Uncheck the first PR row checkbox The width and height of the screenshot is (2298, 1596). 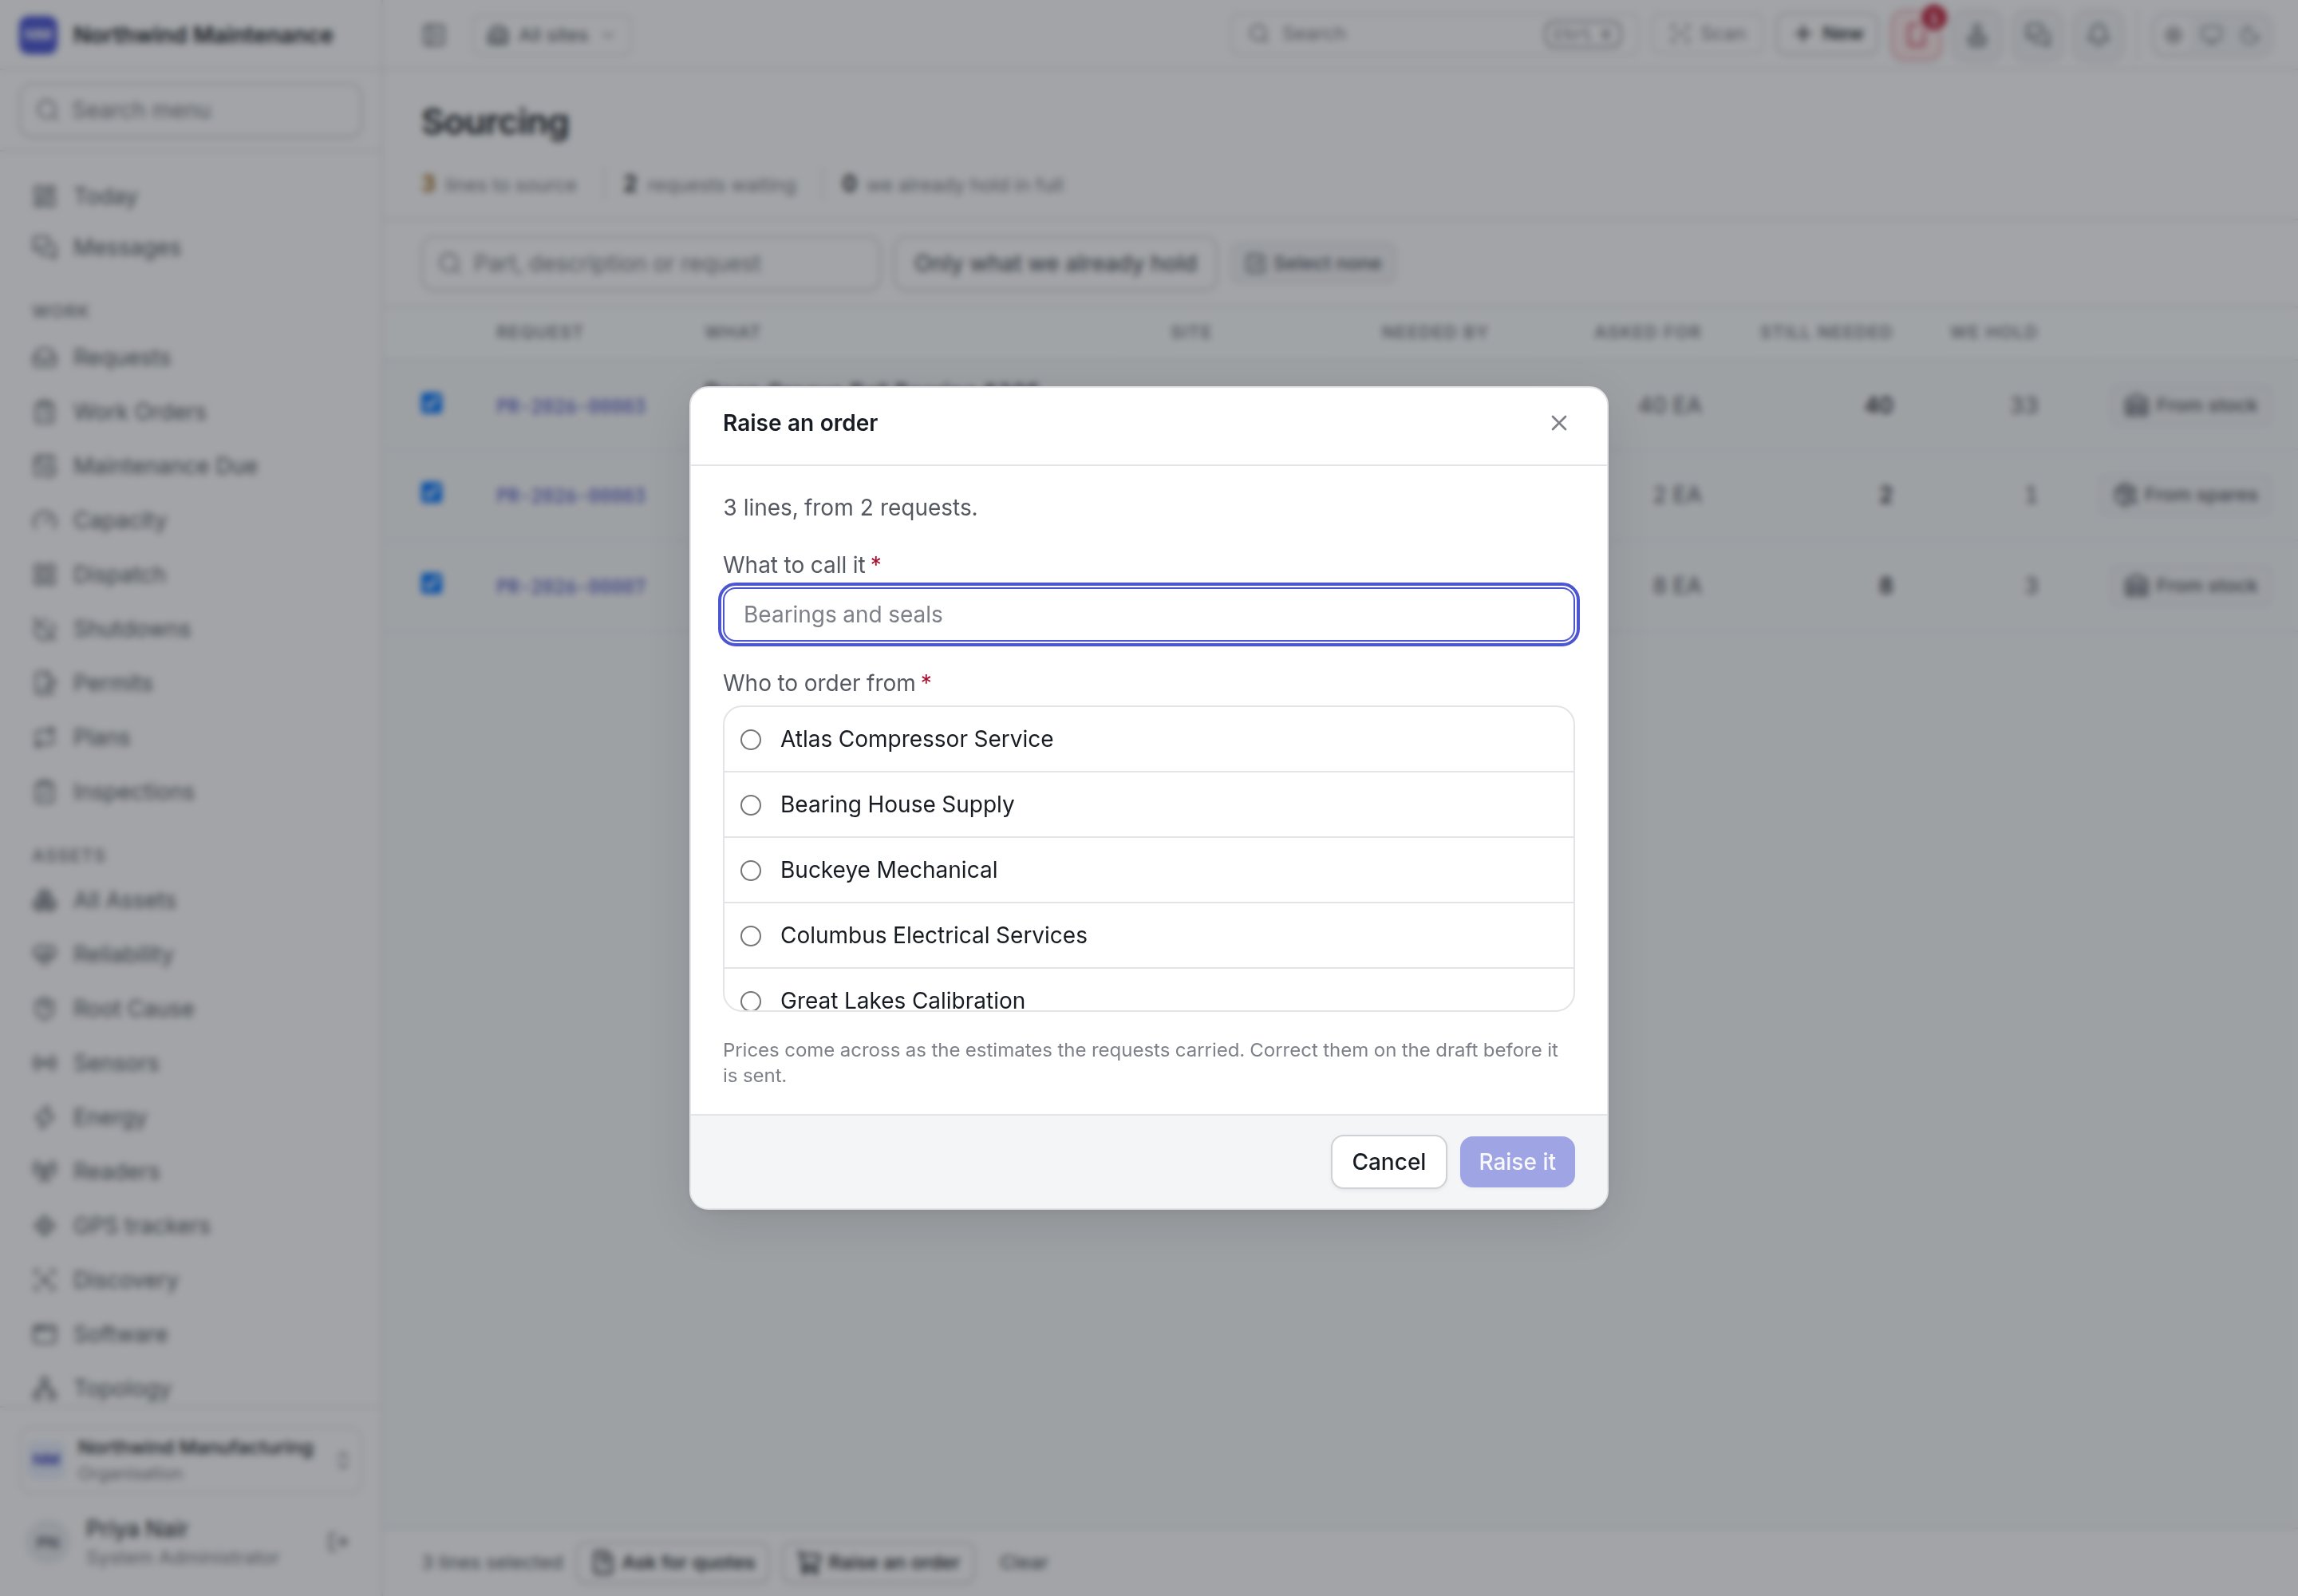tap(431, 403)
